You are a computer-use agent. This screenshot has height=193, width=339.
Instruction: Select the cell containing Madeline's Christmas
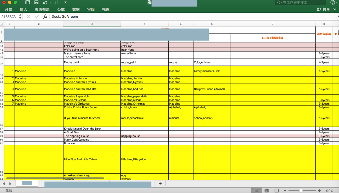pos(92,104)
